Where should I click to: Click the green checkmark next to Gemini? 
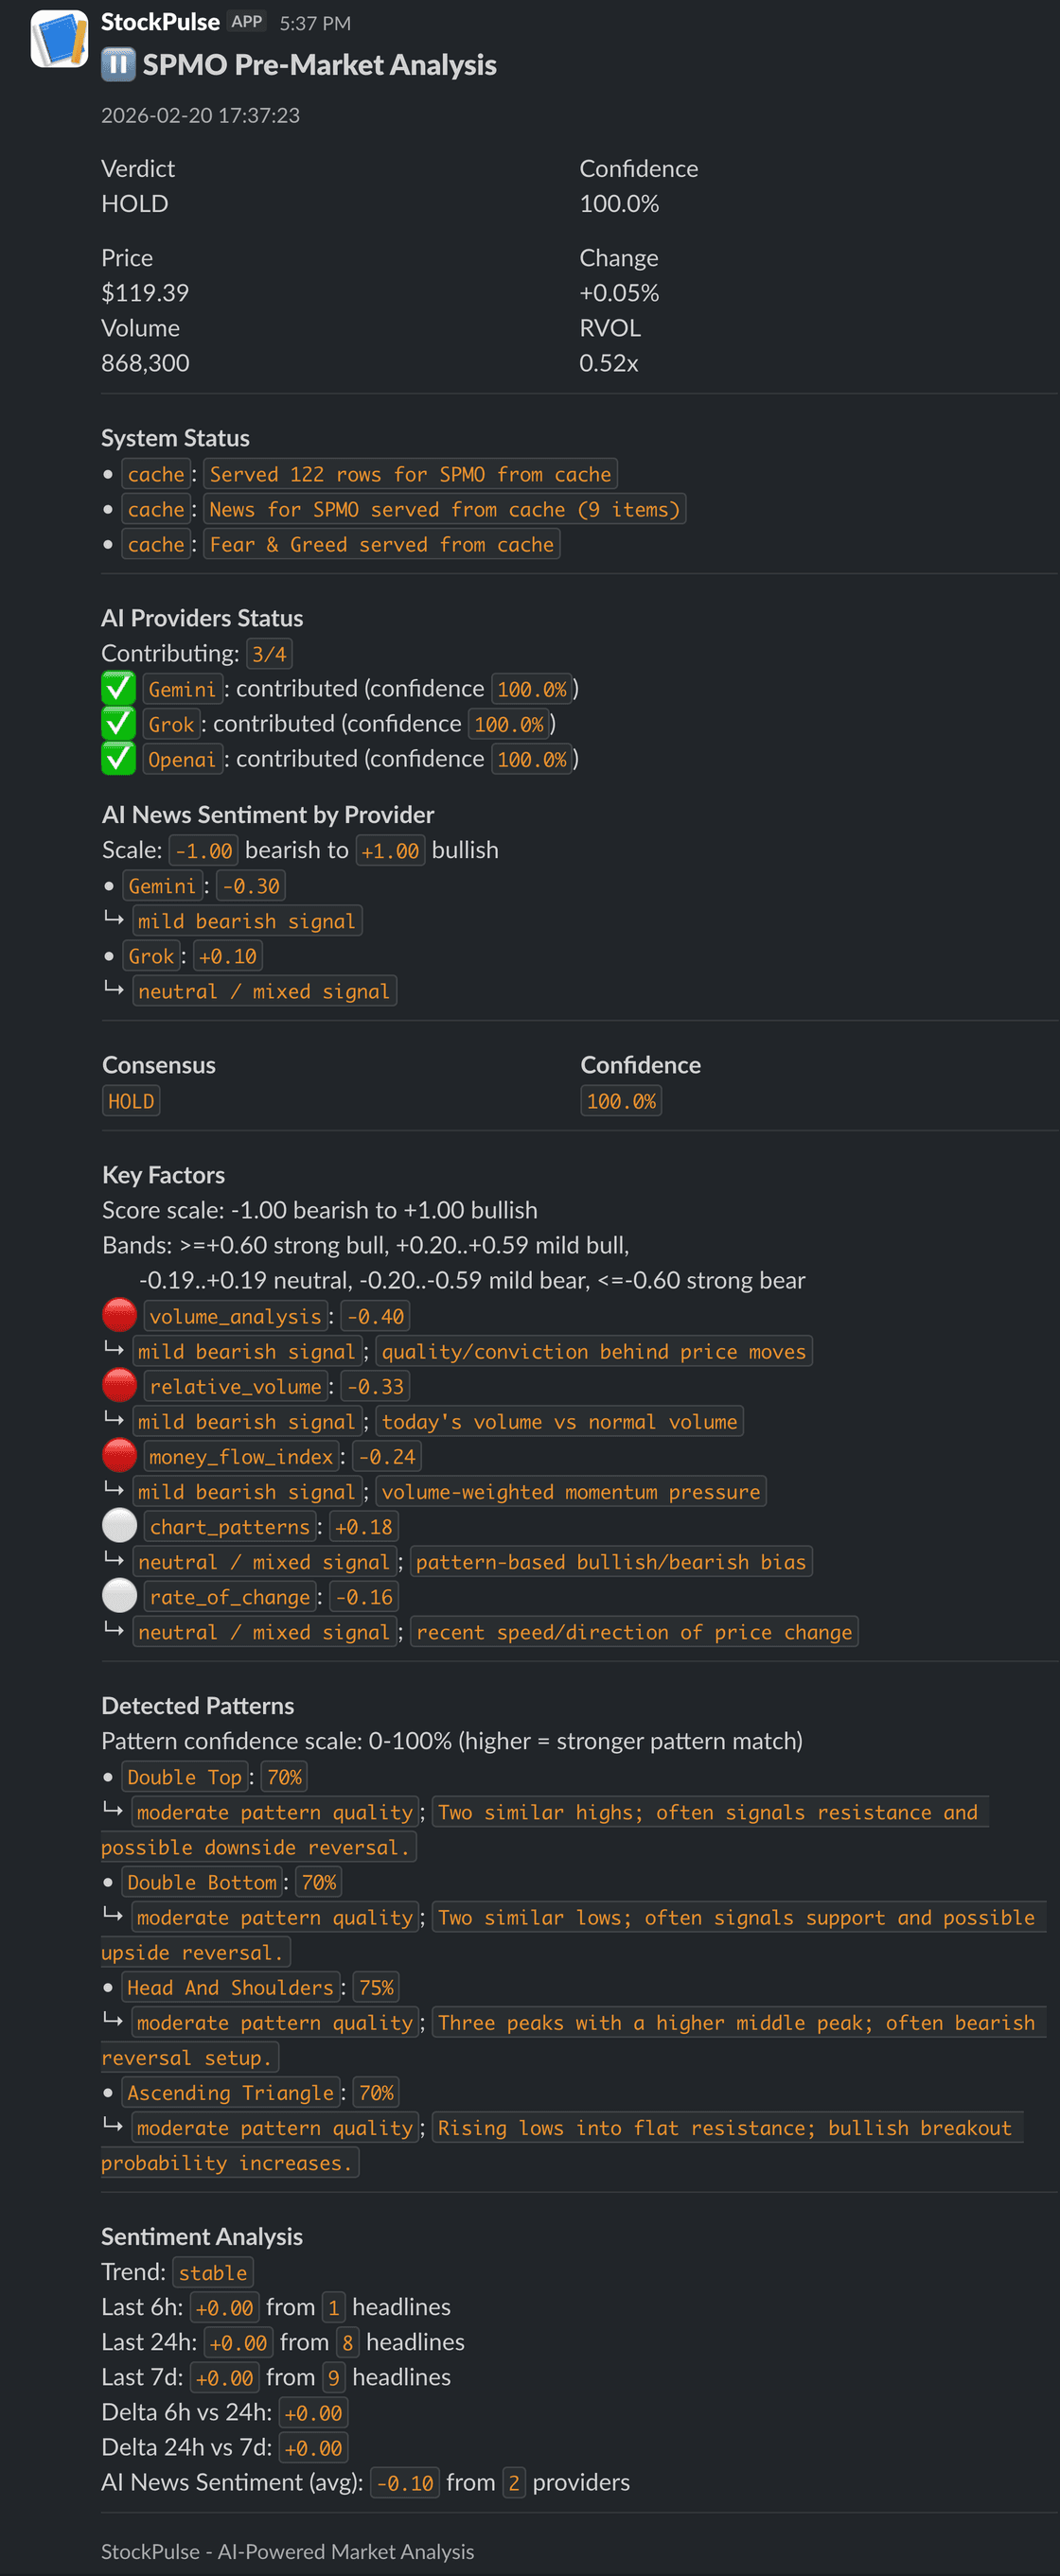coord(118,688)
